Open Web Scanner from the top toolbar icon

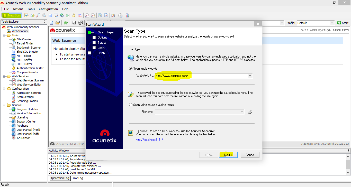pyautogui.click(x=26, y=15)
